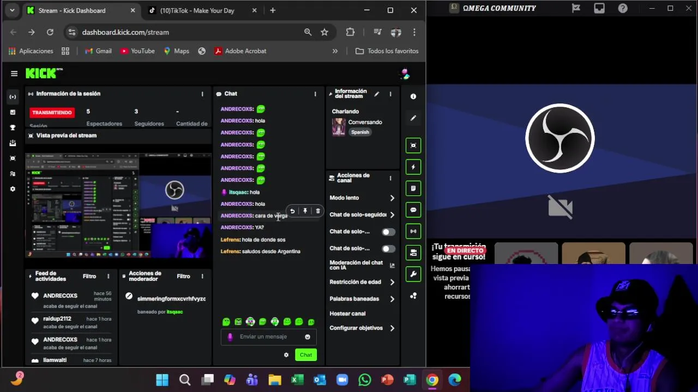Open Excel from the taskbar
Screen dimensions: 698x392
pyautogui.click(x=297, y=380)
